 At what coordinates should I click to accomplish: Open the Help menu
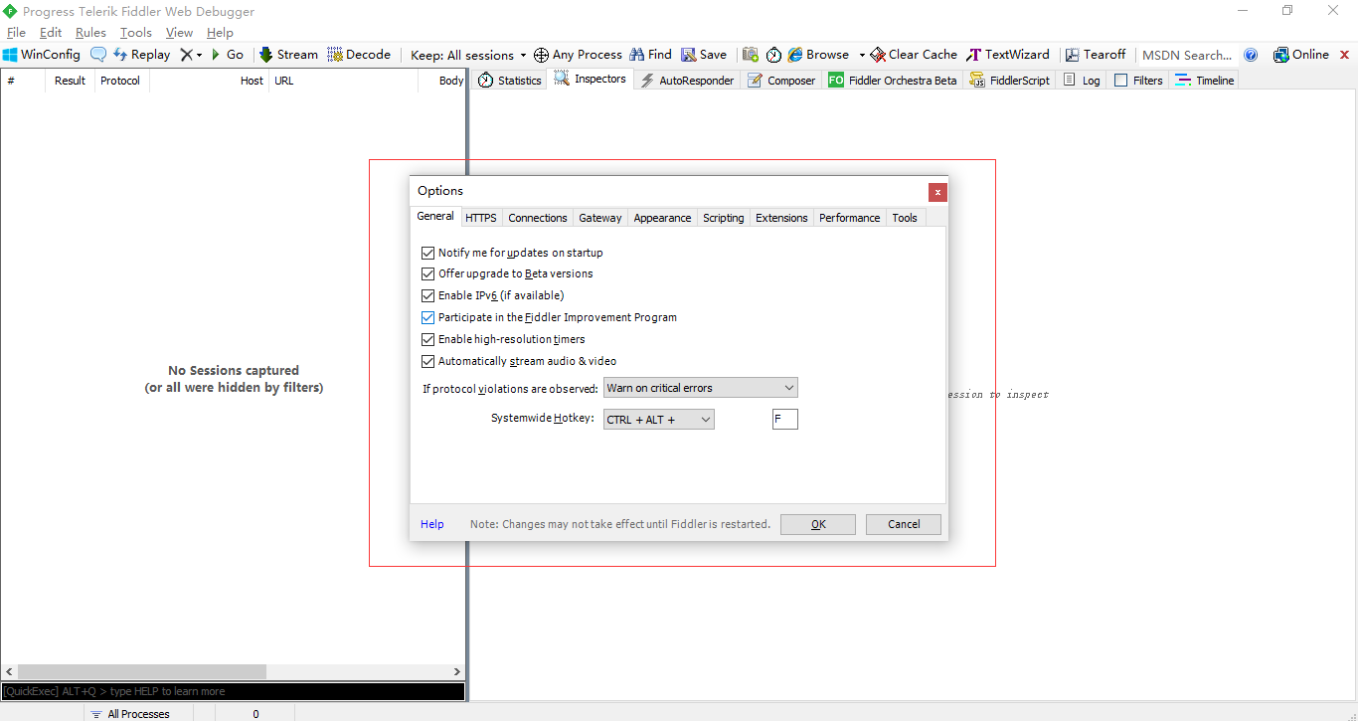pos(220,33)
